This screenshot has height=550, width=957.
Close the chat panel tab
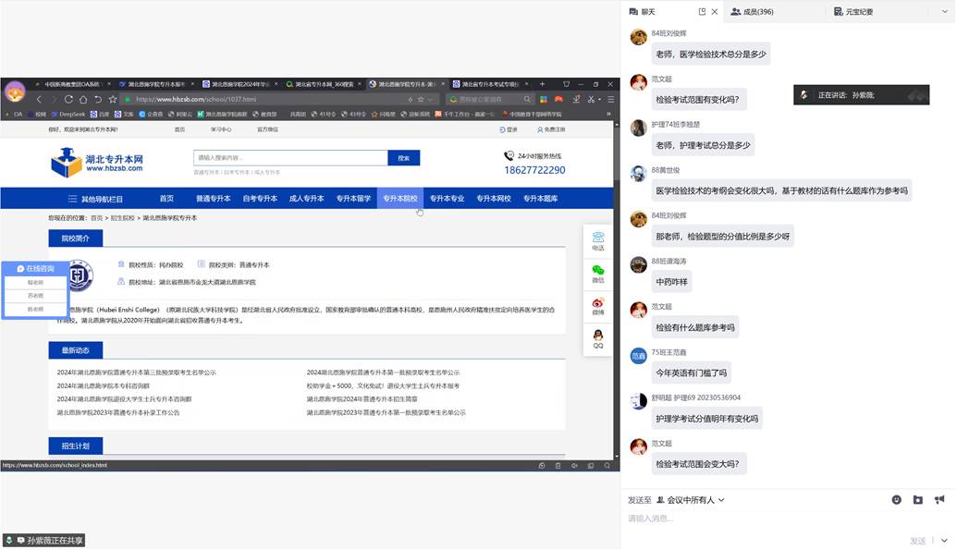pyautogui.click(x=715, y=12)
